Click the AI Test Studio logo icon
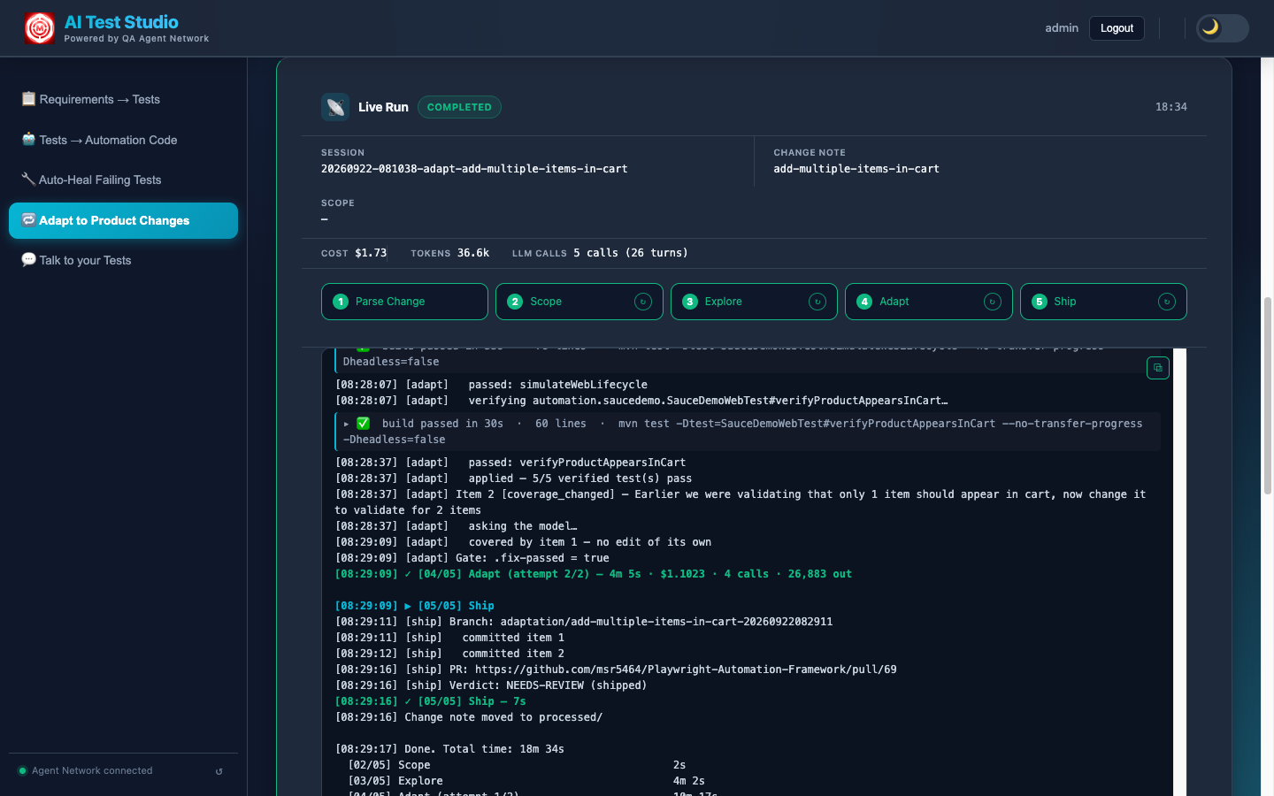1274x796 pixels. 40,28
